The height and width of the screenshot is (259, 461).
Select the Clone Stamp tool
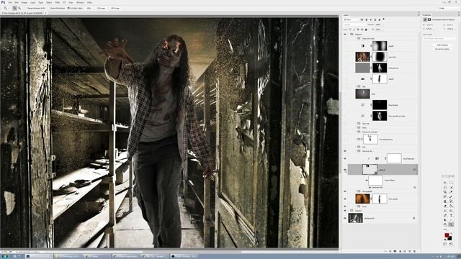tap(445, 201)
